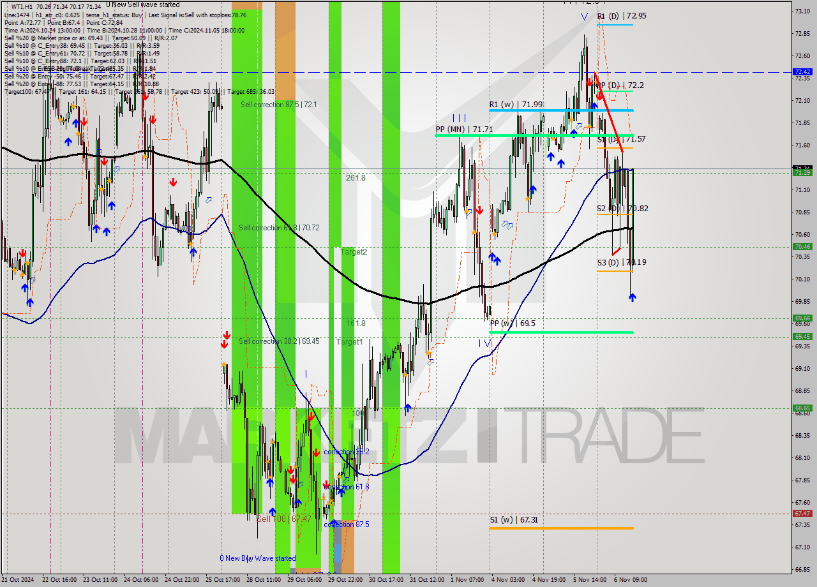Click the 'PP (w) | 69.5' pivot label

pyautogui.click(x=513, y=323)
